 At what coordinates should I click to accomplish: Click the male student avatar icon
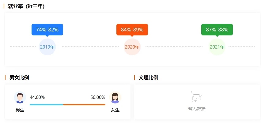coord(20,97)
